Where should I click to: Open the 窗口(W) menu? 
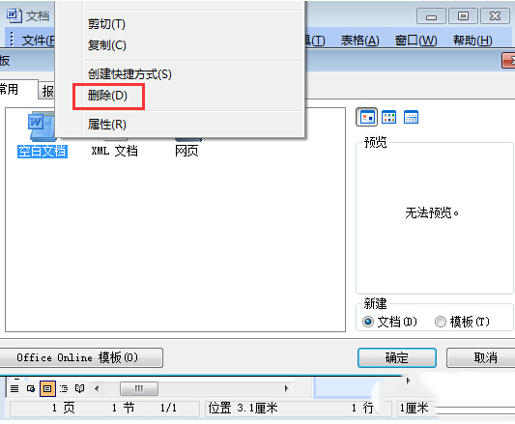[416, 41]
